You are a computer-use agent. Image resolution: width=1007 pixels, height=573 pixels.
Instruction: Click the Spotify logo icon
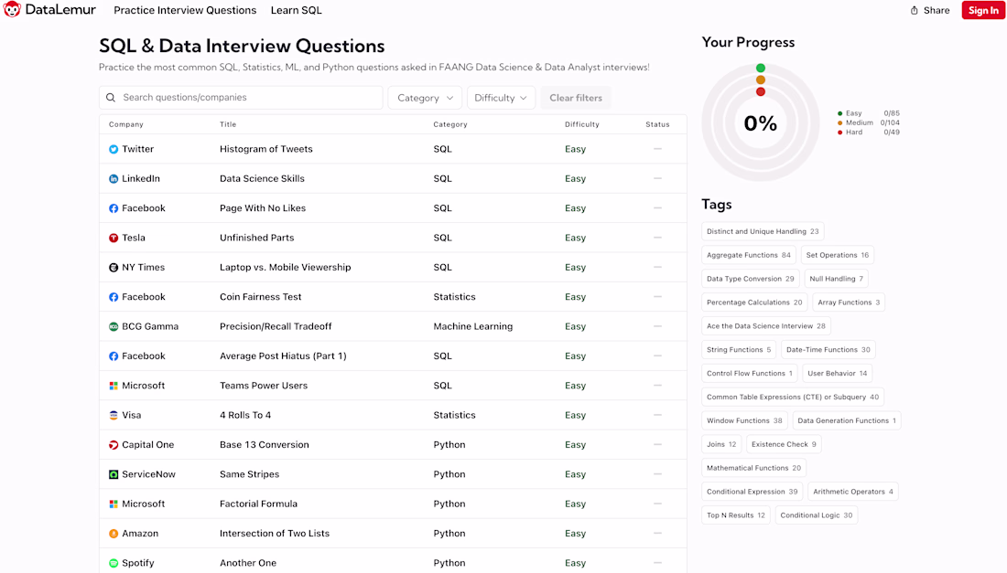click(x=114, y=563)
